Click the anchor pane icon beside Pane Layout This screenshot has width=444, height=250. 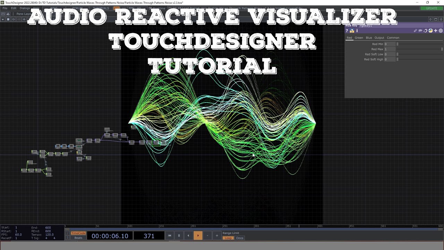point(8,14)
